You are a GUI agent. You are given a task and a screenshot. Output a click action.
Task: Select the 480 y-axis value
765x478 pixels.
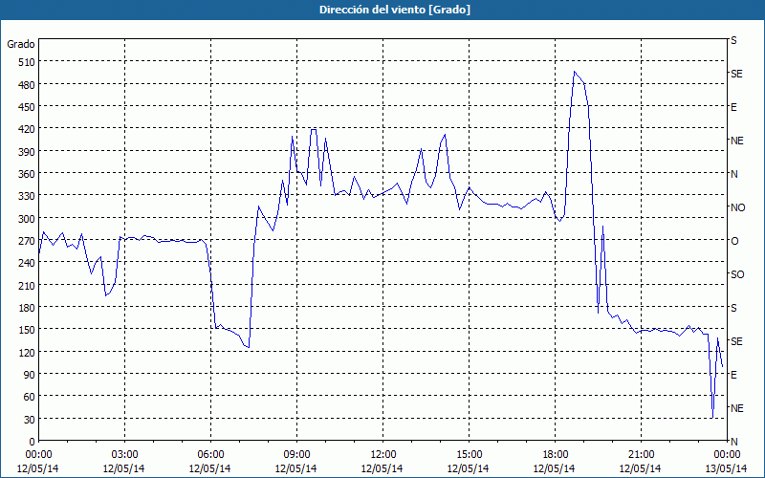[x=28, y=85]
